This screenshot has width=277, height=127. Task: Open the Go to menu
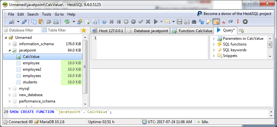pyautogui.click(x=59, y=14)
